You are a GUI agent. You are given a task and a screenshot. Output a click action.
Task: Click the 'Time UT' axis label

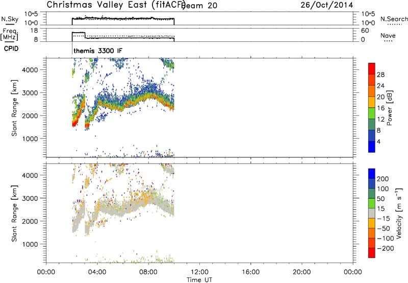click(x=199, y=280)
